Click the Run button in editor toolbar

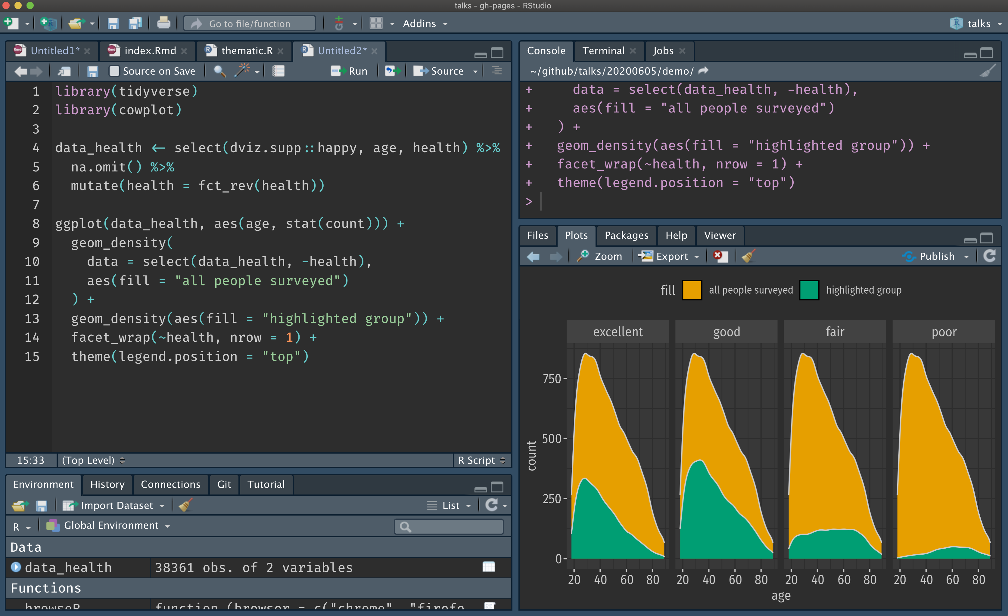coord(349,71)
